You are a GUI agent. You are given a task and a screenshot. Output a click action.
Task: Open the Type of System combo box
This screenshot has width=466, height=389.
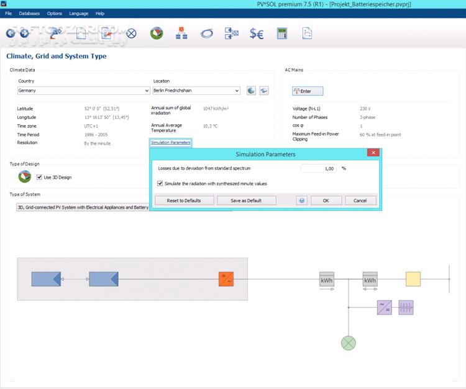pos(83,207)
